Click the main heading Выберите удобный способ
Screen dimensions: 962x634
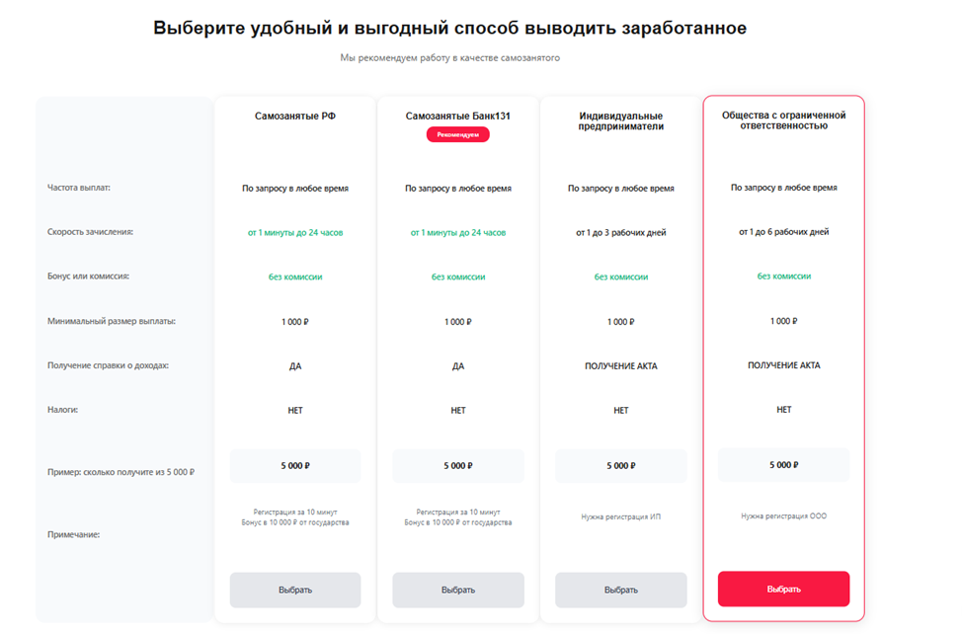click(449, 28)
